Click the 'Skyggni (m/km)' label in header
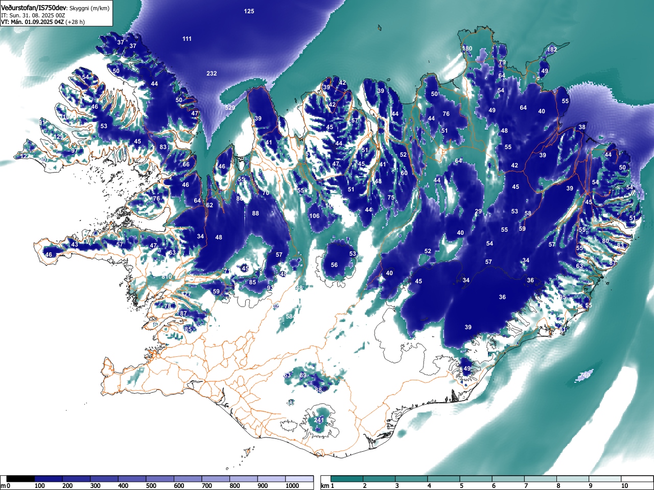The width and height of the screenshot is (654, 490). tap(89, 9)
